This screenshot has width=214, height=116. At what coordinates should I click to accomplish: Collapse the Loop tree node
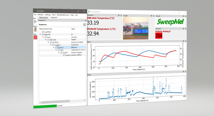(43, 37)
